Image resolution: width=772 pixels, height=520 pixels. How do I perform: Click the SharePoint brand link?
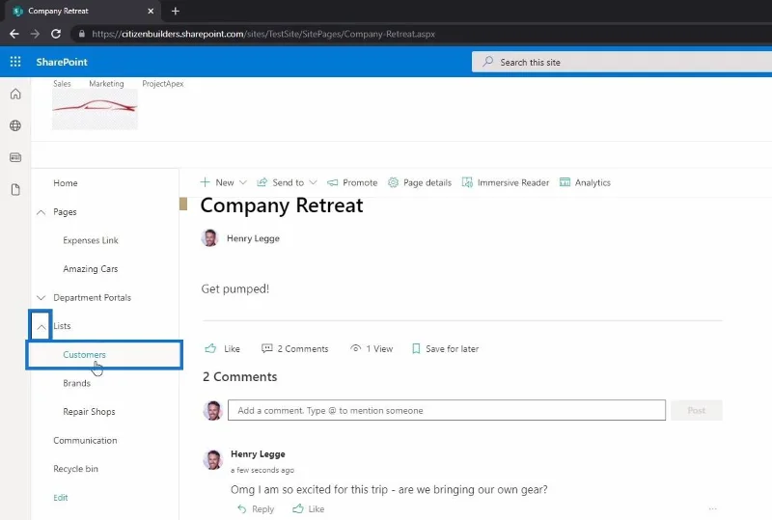click(x=62, y=62)
